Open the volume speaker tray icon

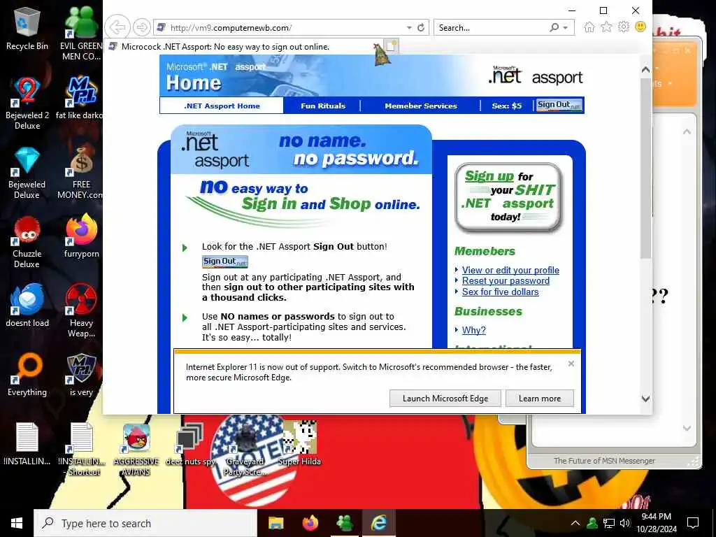tap(625, 523)
